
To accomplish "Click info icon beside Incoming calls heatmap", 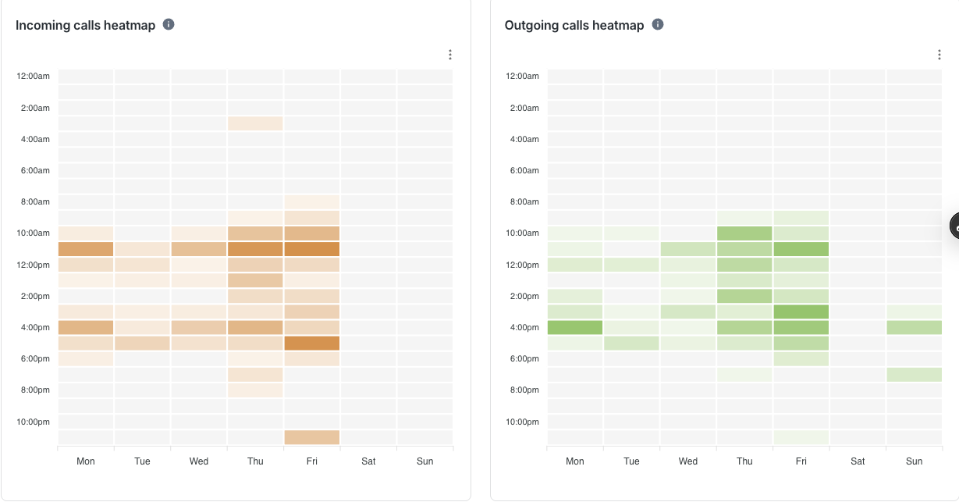I will pos(169,24).
